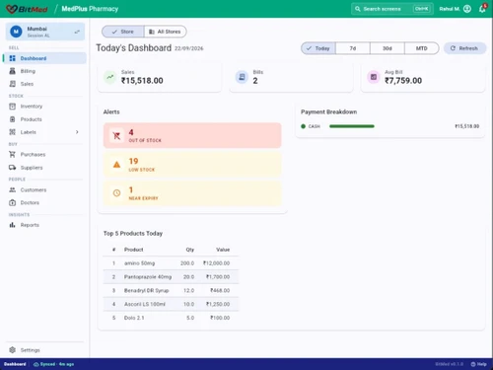Image resolution: width=493 pixels, height=370 pixels.
Task: Click the Mumbai store avatar circle
Action: coord(16,32)
